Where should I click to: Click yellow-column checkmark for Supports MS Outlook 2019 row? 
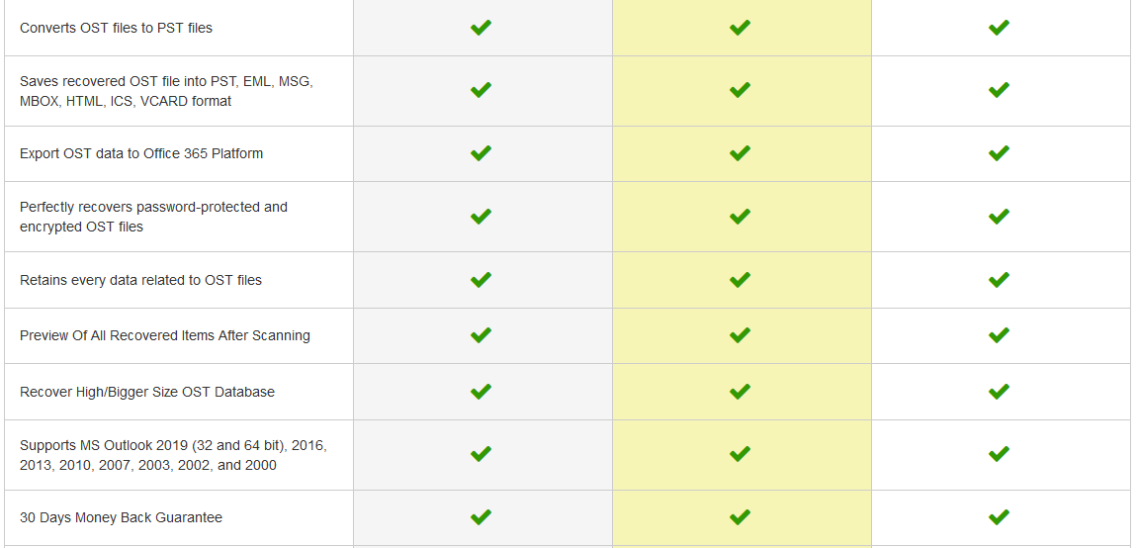[740, 454]
